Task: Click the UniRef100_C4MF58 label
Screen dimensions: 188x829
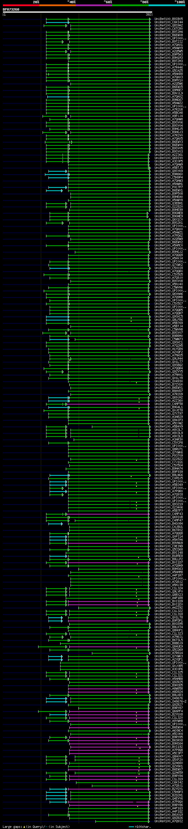Action: pos(169,404)
